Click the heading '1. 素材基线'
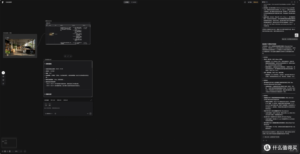The image size is (300, 154). click(48, 64)
